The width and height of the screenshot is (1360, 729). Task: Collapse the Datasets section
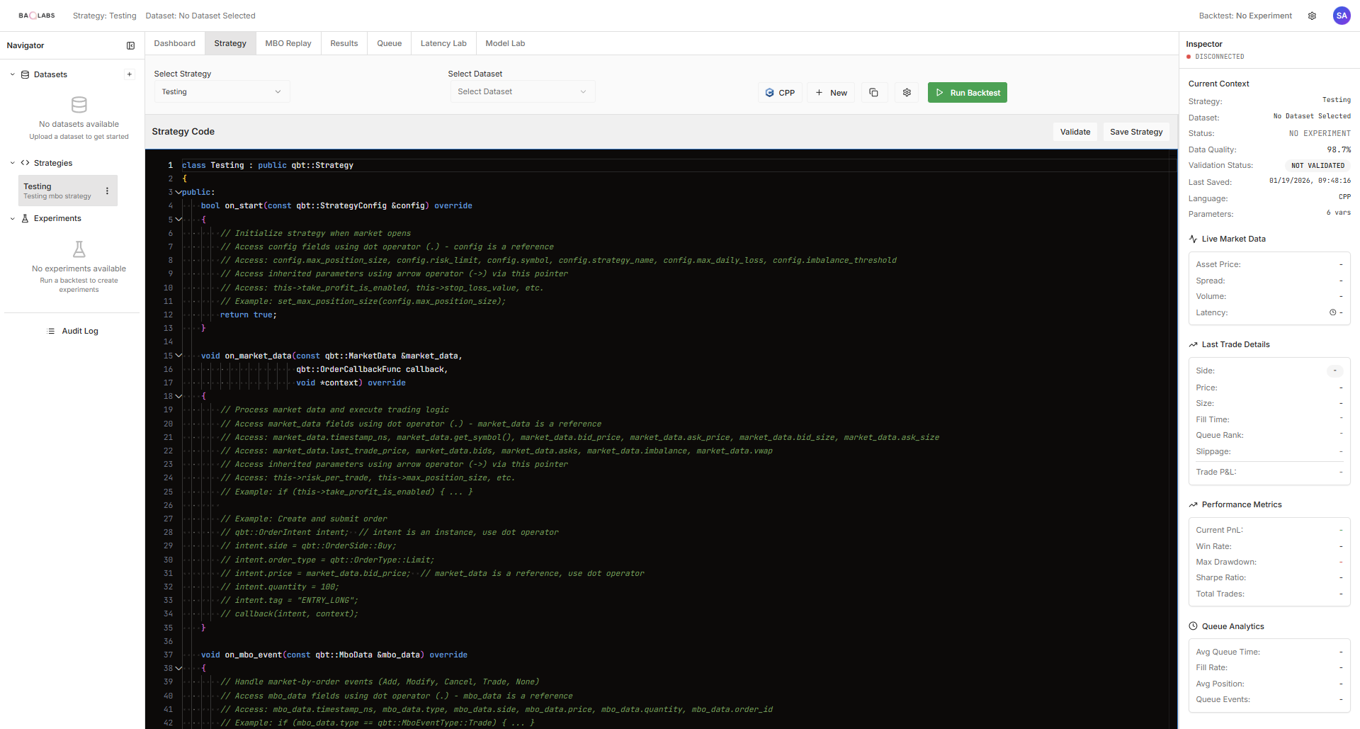point(12,74)
